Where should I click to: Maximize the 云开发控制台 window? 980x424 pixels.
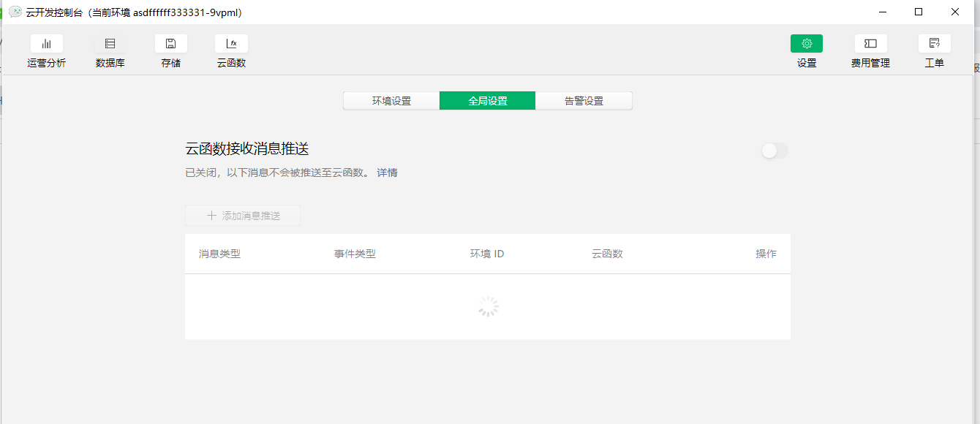[x=919, y=12]
